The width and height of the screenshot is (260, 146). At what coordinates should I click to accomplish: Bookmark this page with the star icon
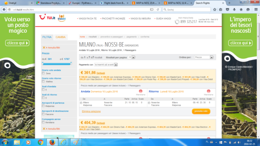214,10
